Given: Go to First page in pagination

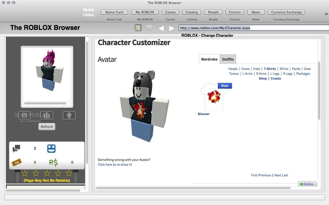Looking at the screenshot, I should tap(254, 175).
